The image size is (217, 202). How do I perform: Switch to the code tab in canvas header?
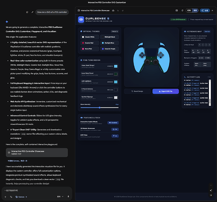(189, 11)
